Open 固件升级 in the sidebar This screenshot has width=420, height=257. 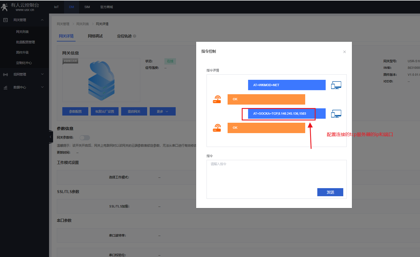[22, 52]
